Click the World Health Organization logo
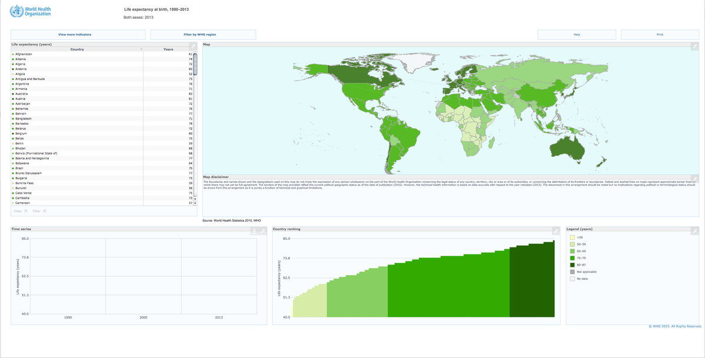 [29, 11]
